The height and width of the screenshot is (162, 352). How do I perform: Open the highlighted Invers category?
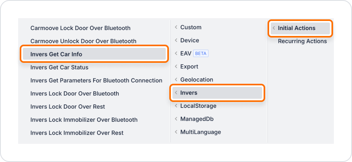coord(189,93)
